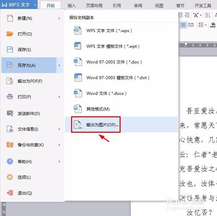Expand the 打印(P) submenu arrow
The image size is (217, 216).
[59, 97]
